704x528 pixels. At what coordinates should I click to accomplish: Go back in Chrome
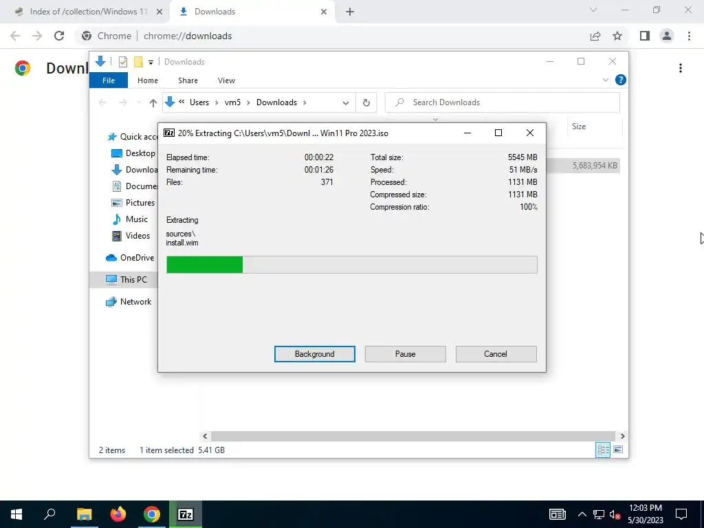click(15, 36)
